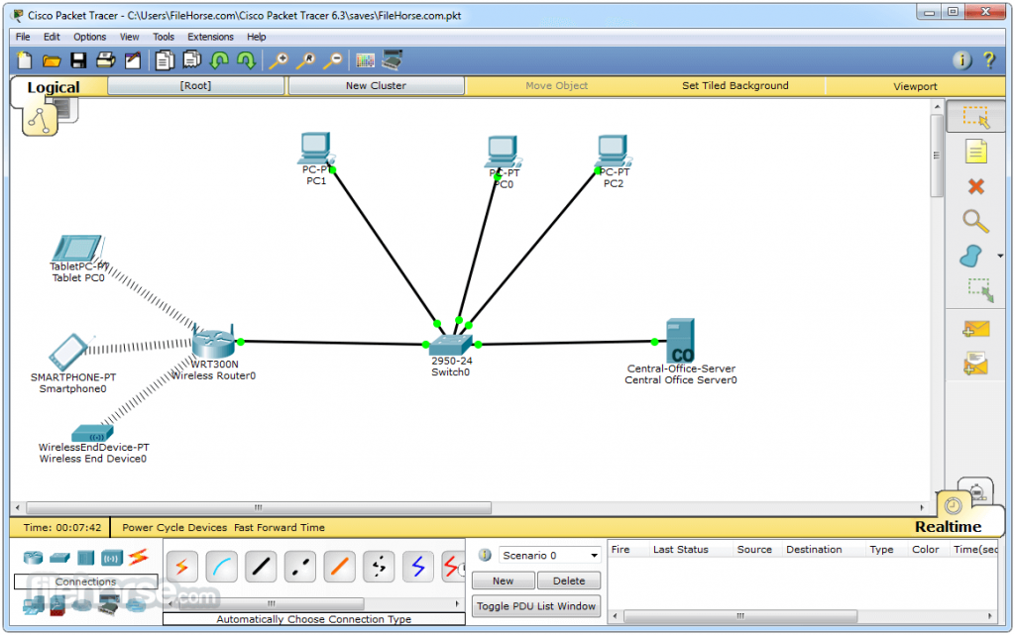The image size is (1015, 635).
Task: Toggle the Logical workspace view
Action: (x=54, y=87)
